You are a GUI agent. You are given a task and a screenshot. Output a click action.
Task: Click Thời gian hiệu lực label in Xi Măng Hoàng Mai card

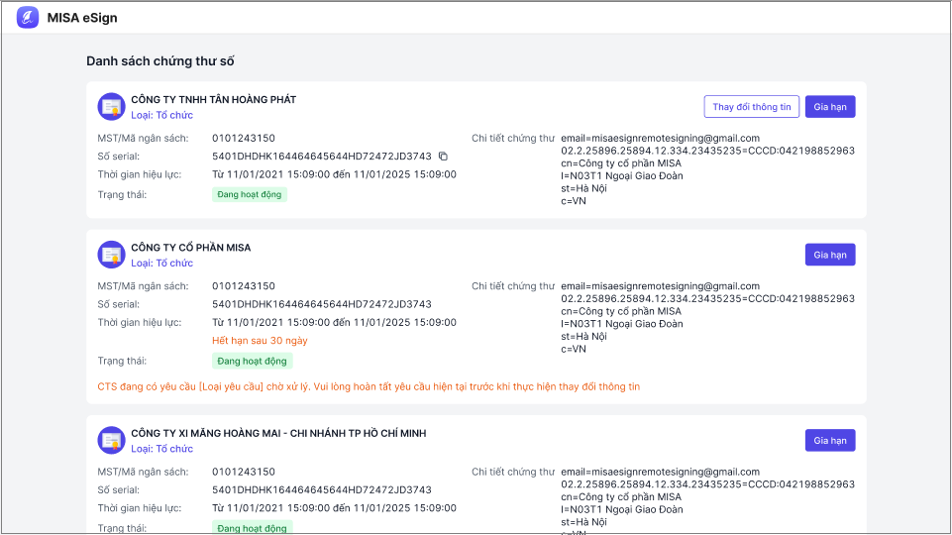[139, 508]
